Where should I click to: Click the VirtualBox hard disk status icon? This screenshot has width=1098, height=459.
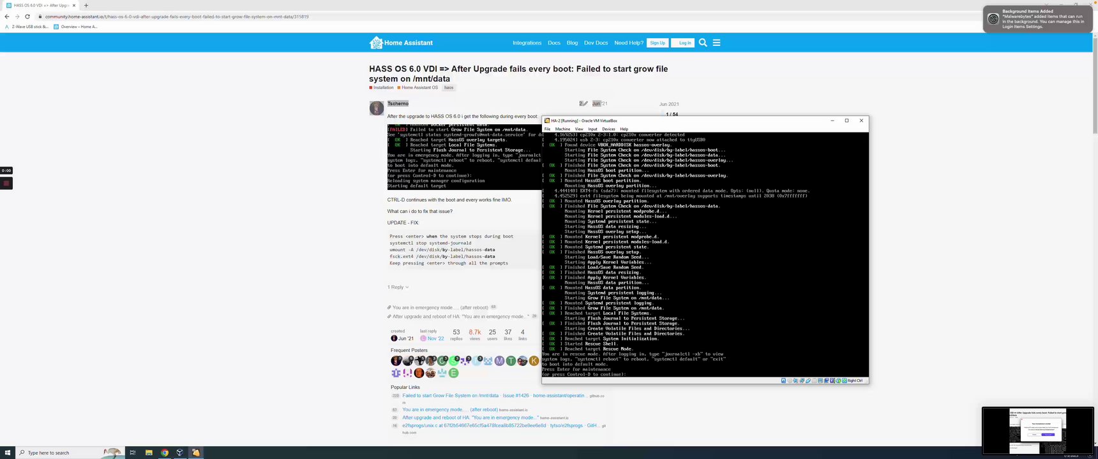click(783, 381)
